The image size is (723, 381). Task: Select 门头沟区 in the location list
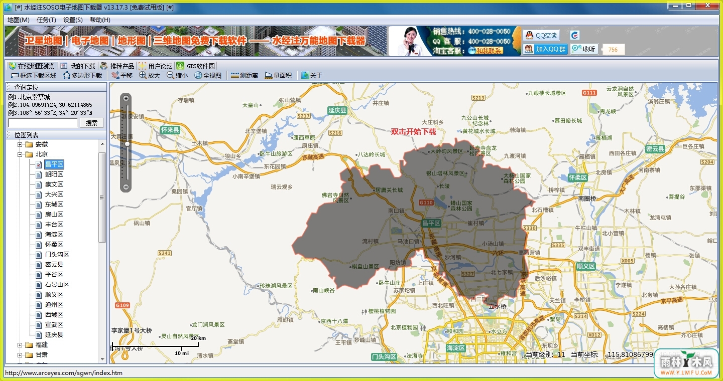point(57,255)
